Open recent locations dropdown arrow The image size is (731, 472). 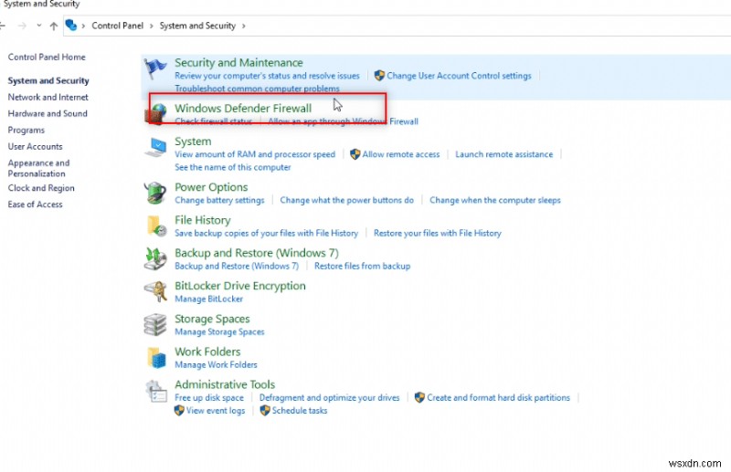coord(37,26)
